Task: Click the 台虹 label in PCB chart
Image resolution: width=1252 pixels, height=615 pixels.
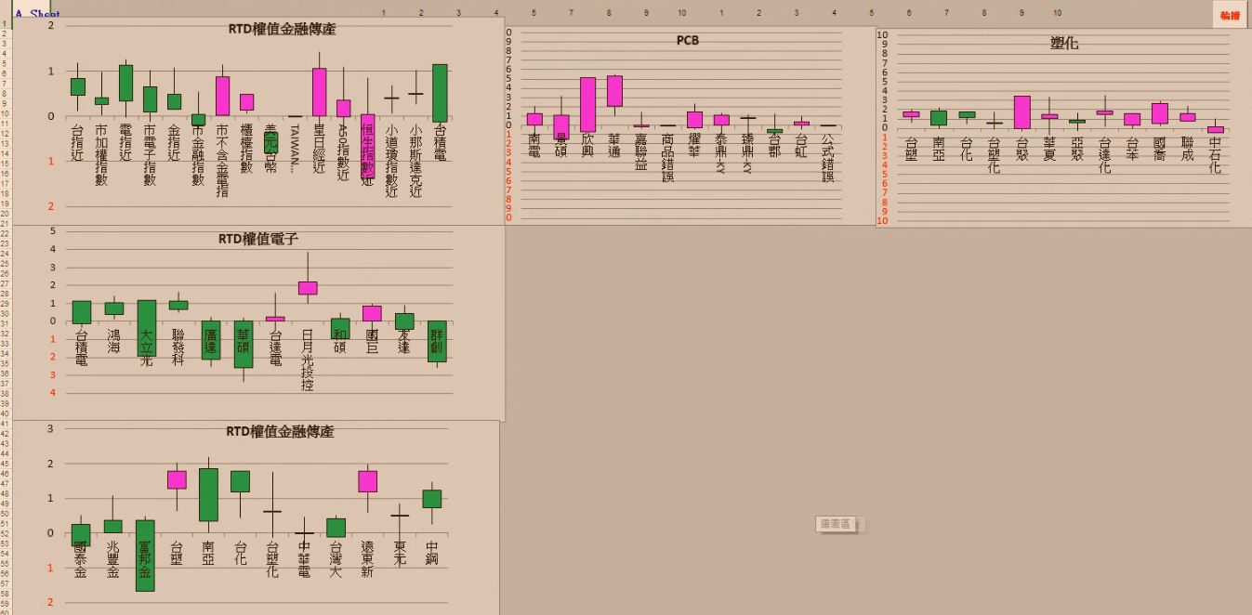Action: [x=801, y=145]
